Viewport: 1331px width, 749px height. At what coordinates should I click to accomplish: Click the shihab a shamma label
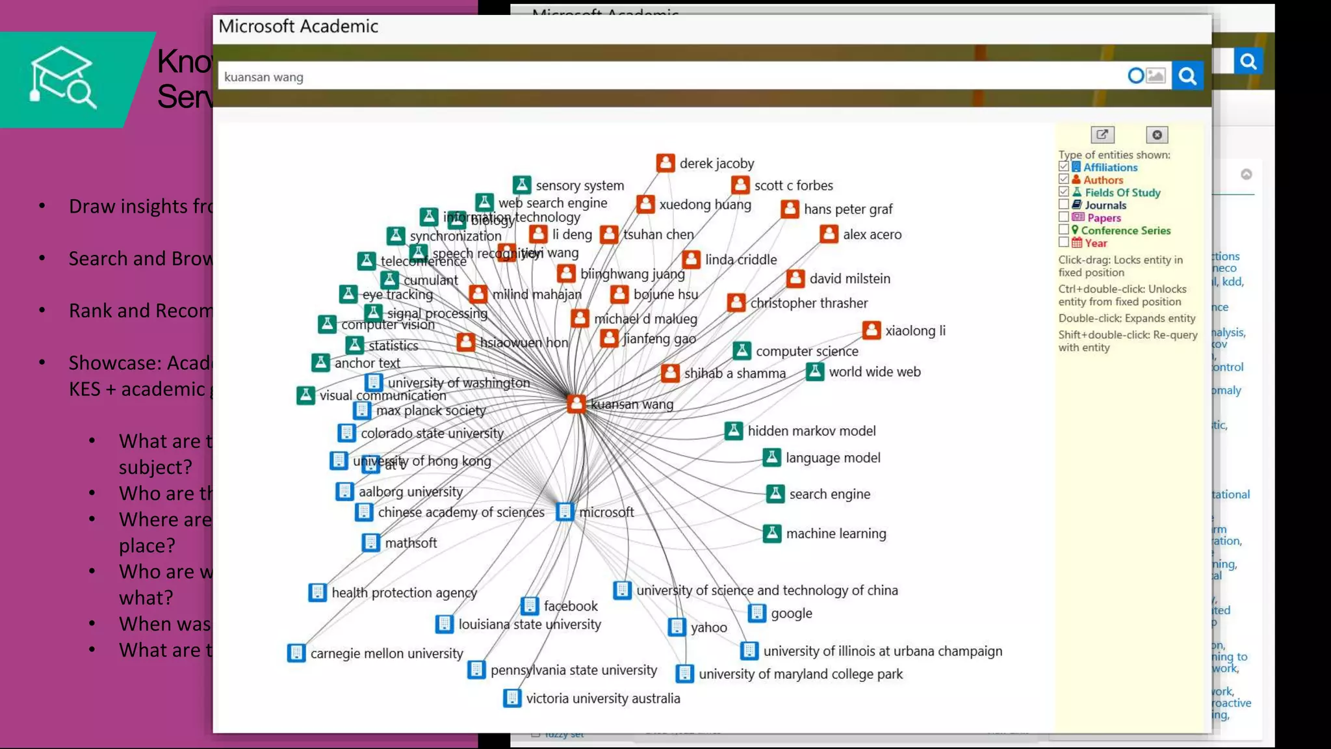[x=735, y=373]
